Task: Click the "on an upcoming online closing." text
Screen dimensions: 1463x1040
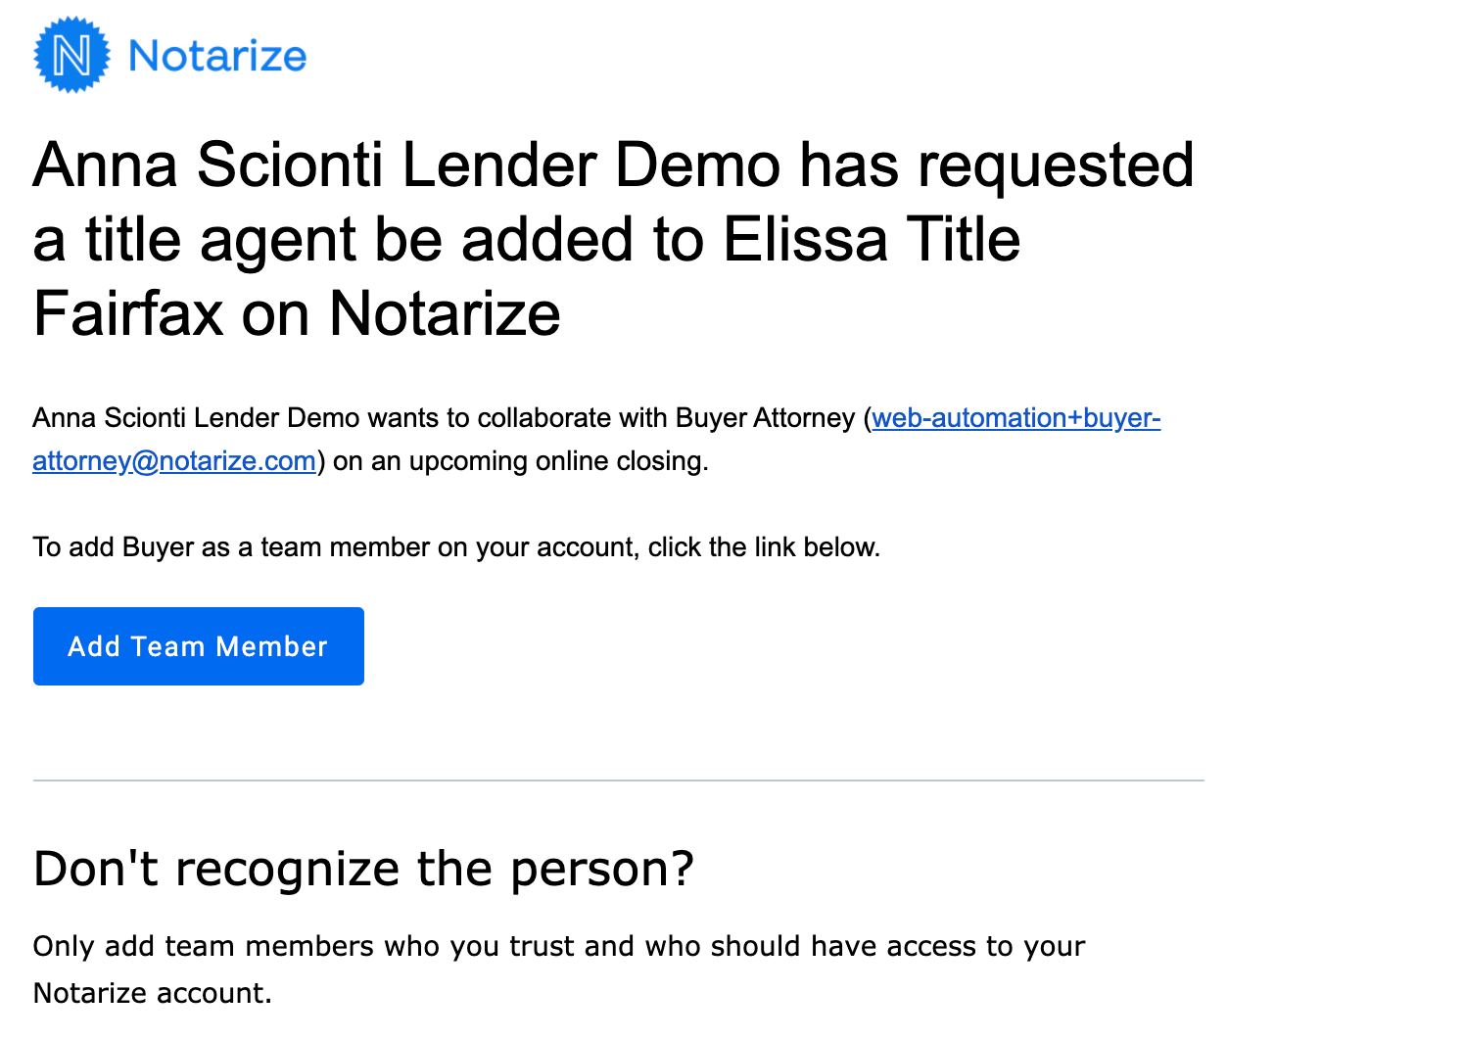Action: (x=521, y=461)
